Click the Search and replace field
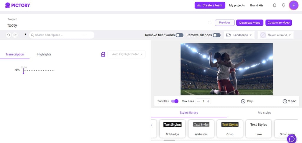Viewport: 302px width, 143px height. (x=62, y=35)
